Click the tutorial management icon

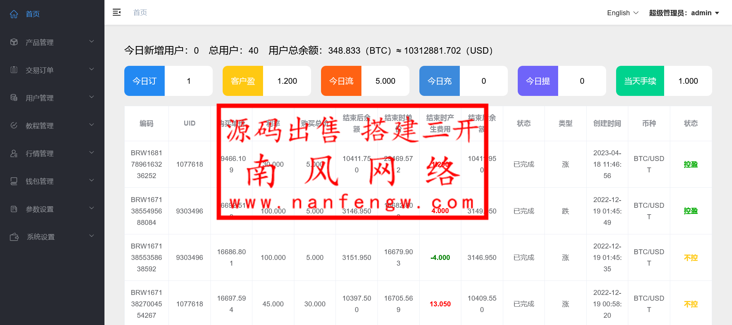14,126
